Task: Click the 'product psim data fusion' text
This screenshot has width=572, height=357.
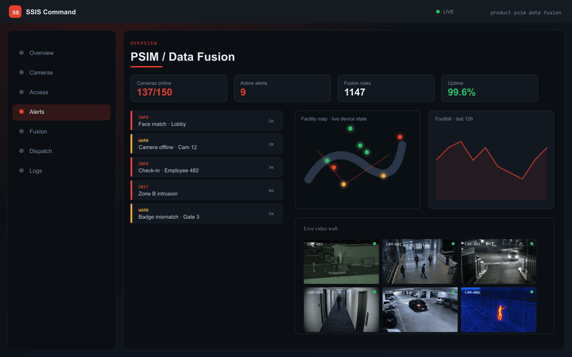Action: (526, 12)
